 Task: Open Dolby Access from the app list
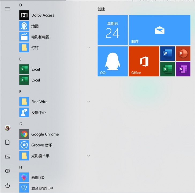[x=43, y=15]
